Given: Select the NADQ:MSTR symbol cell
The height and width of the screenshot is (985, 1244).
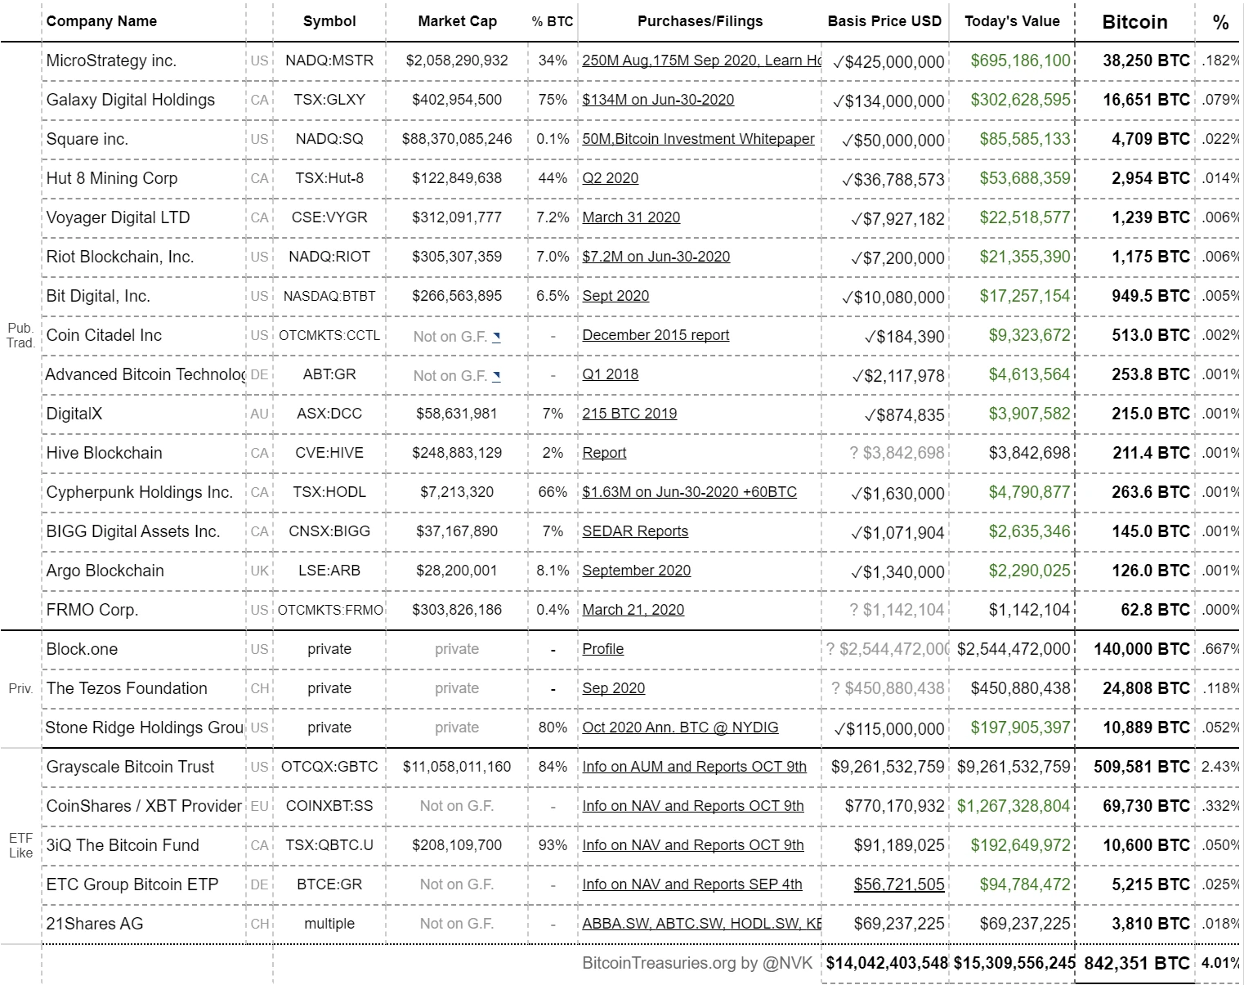Looking at the screenshot, I should pos(329,60).
